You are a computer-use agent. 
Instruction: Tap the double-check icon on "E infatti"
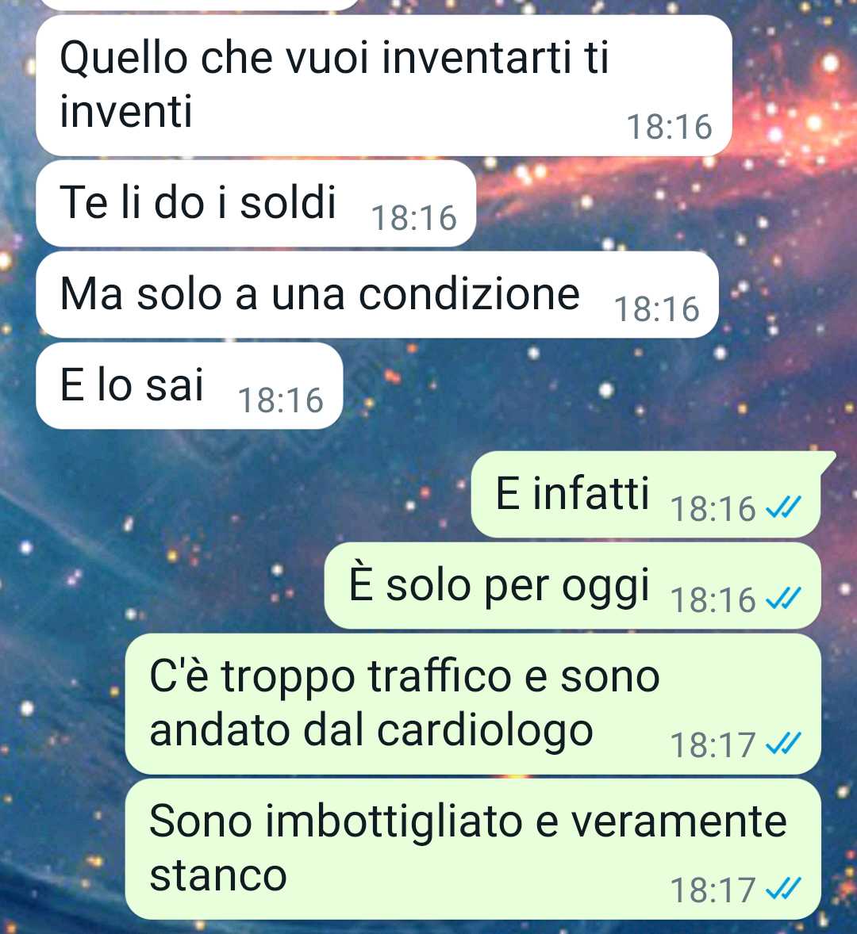[783, 507]
